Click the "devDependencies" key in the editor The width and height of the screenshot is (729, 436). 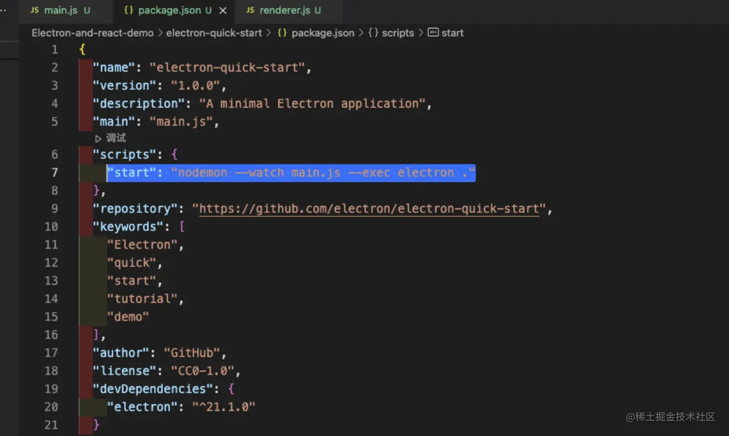pyautogui.click(x=153, y=389)
